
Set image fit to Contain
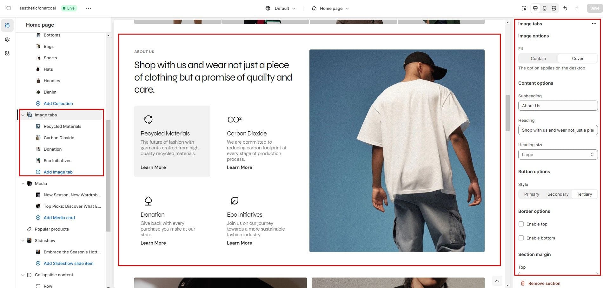pos(538,58)
